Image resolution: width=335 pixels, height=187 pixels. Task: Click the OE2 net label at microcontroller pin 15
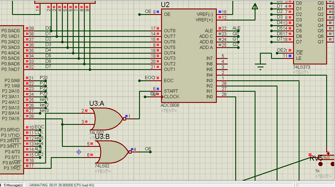(x=39, y=154)
